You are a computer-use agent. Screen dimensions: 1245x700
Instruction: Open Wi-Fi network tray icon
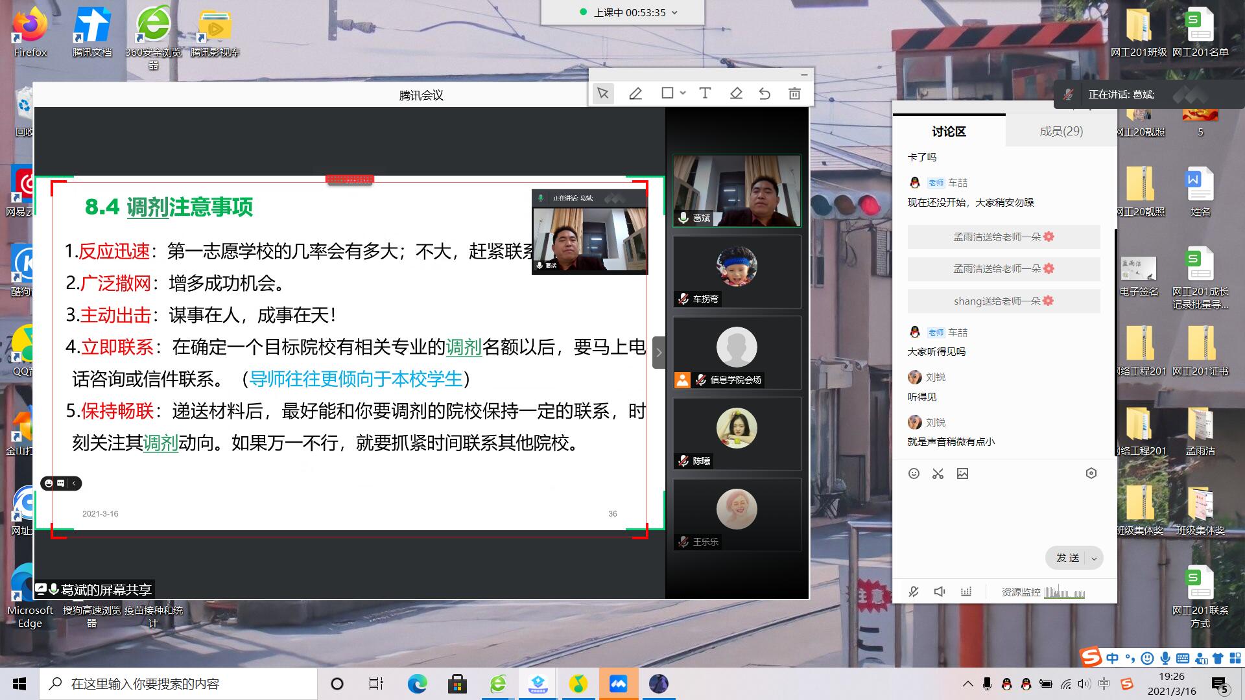(1065, 684)
